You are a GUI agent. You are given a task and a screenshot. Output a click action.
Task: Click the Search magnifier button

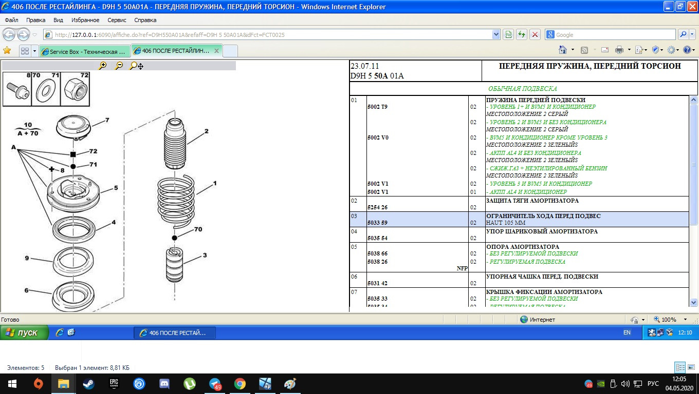(x=684, y=34)
